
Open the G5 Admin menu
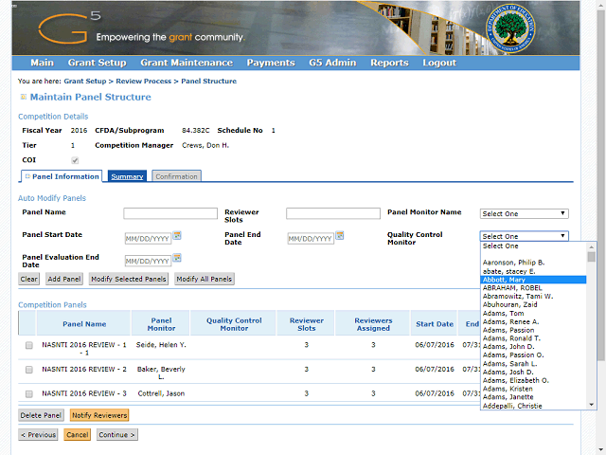point(332,63)
